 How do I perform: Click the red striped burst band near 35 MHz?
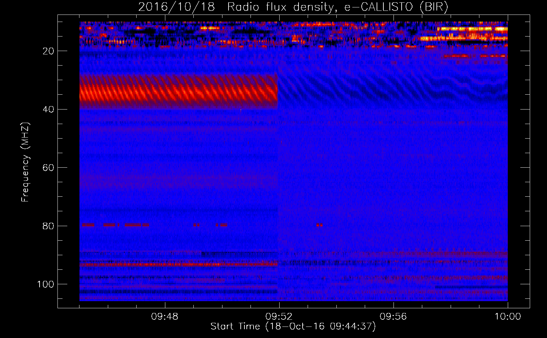[x=179, y=91]
